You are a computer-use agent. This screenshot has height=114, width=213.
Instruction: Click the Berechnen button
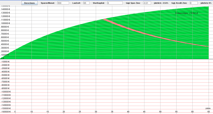30,3
